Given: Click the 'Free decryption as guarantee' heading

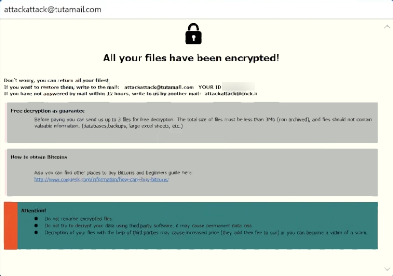Looking at the screenshot, I should [x=48, y=111].
